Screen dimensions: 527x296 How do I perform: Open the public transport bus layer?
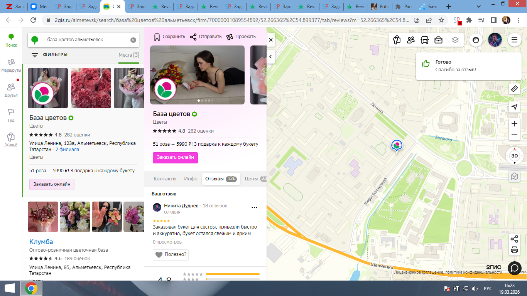click(x=425, y=40)
